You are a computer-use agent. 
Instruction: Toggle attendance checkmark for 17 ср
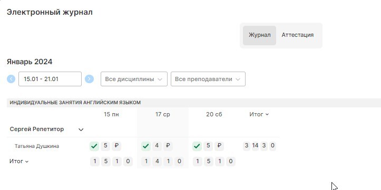(145, 146)
